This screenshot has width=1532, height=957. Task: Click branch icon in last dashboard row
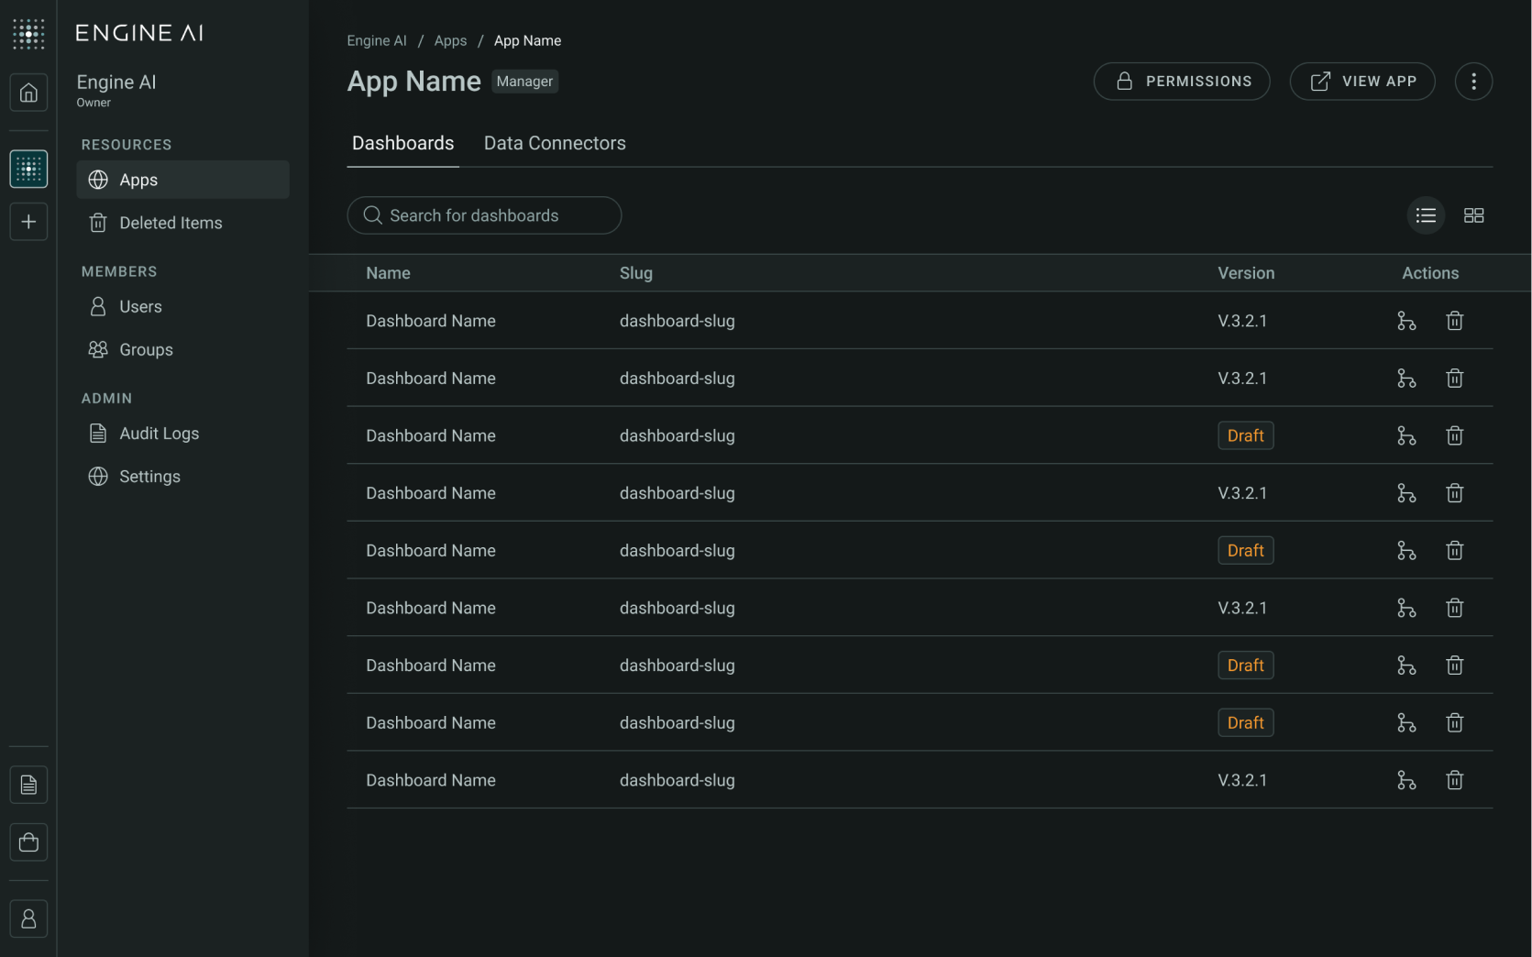[x=1406, y=780]
